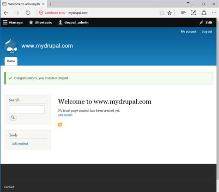Image resolution: width=219 pixels, height=192 pixels.
Task: Click the Certificate error shield icon
Action: (41, 13)
